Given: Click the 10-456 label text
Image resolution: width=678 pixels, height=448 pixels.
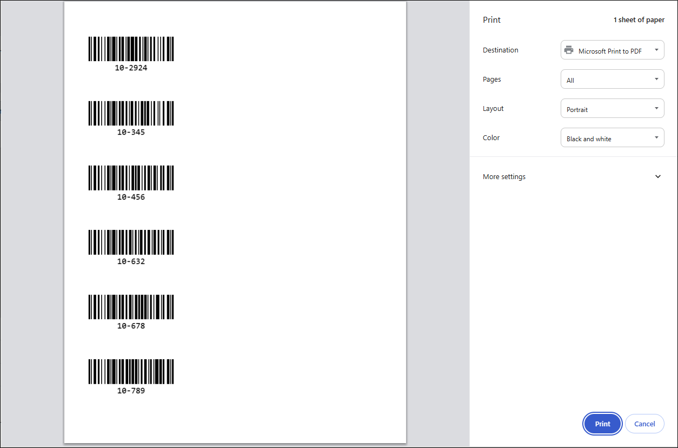Looking at the screenshot, I should tap(131, 197).
